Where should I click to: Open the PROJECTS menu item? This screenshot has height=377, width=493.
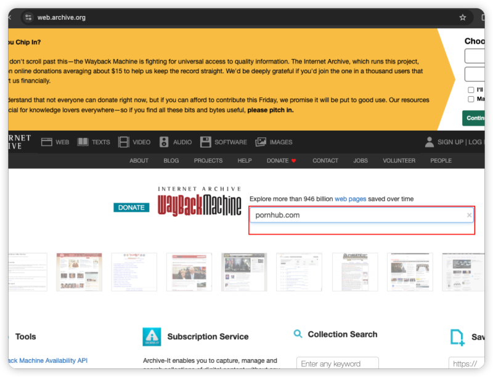(208, 161)
